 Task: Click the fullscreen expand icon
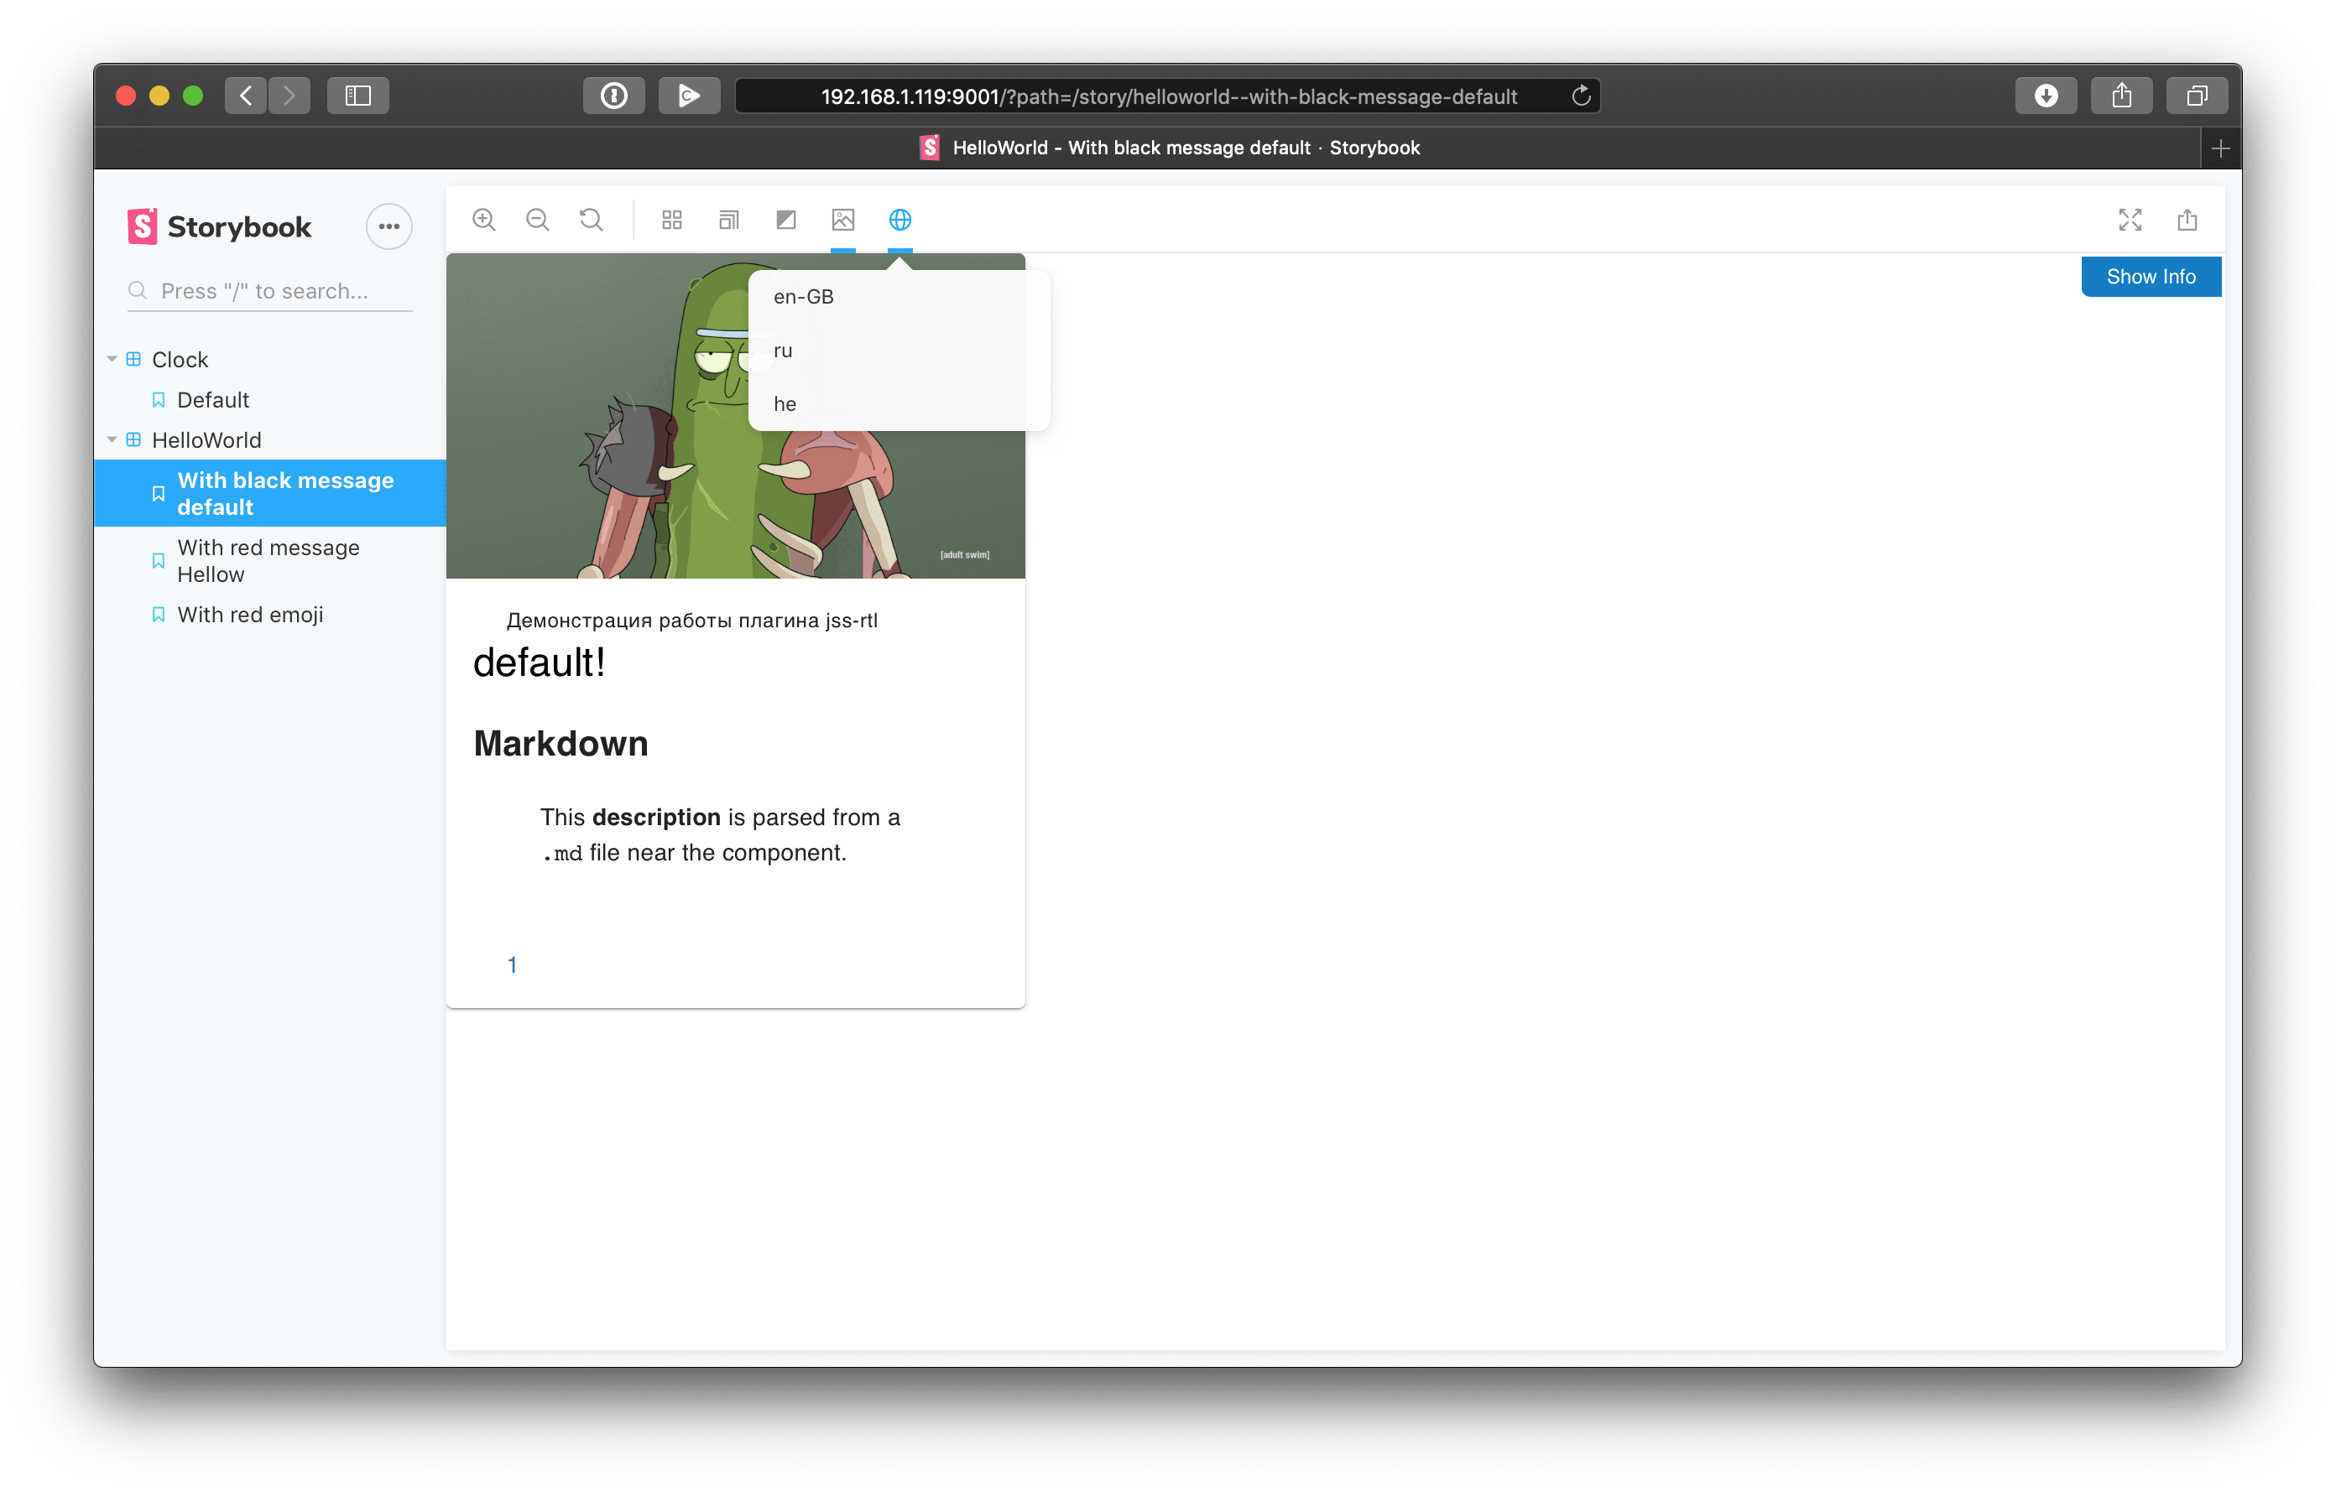[x=2130, y=218]
